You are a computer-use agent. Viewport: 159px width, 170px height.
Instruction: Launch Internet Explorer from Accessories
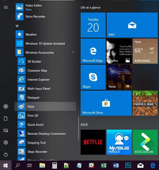click(46, 79)
